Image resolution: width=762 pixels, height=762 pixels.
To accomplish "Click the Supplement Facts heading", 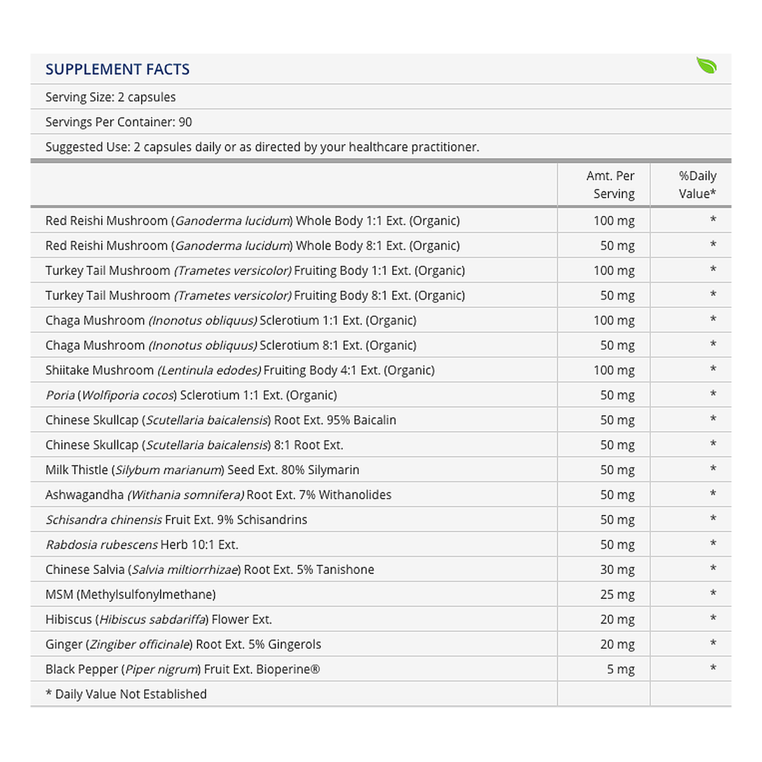I will (117, 69).
